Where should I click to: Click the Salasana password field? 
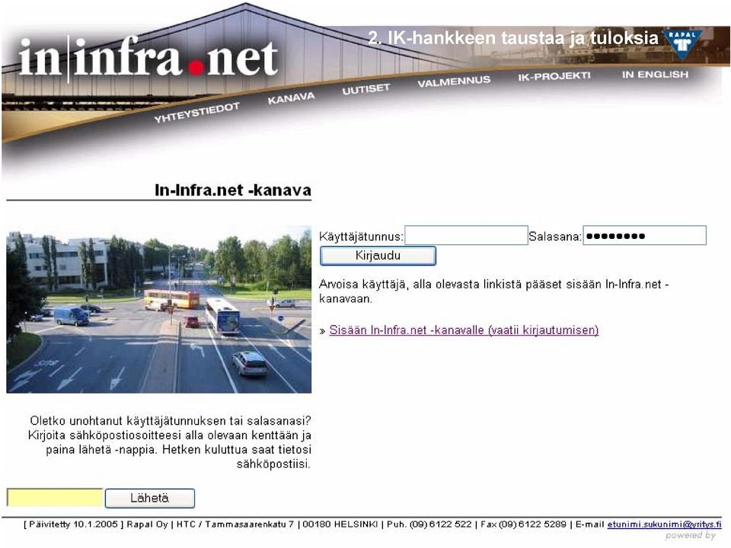tap(645, 235)
